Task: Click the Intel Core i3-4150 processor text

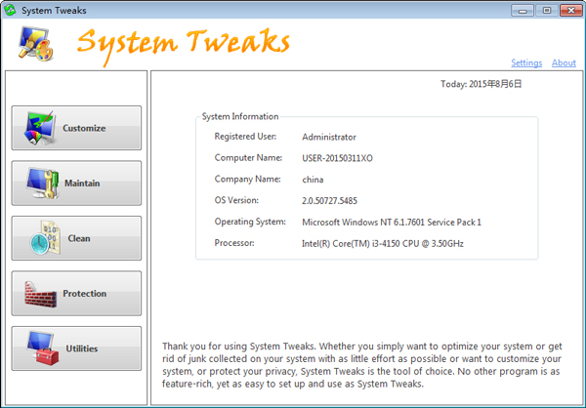Action: [382, 244]
